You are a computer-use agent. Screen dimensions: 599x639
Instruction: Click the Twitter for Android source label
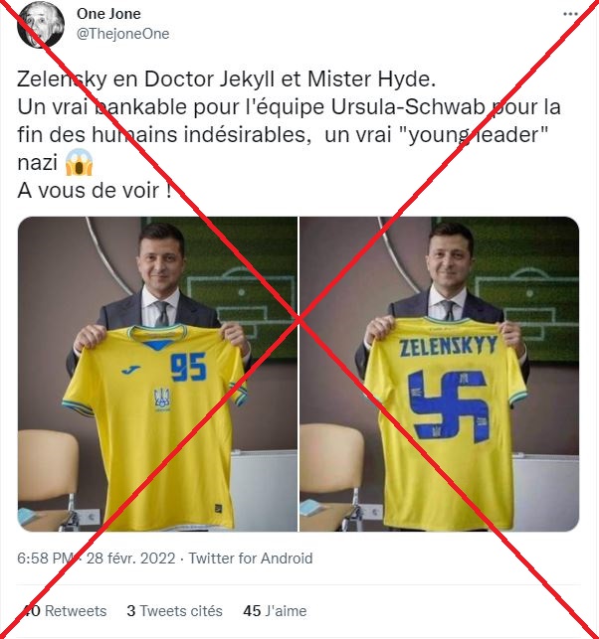pos(251,559)
